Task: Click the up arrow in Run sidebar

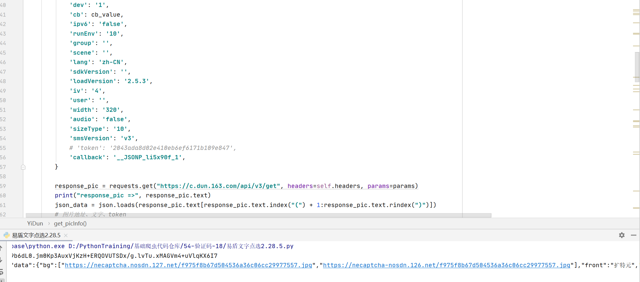Action: pos(1,248)
